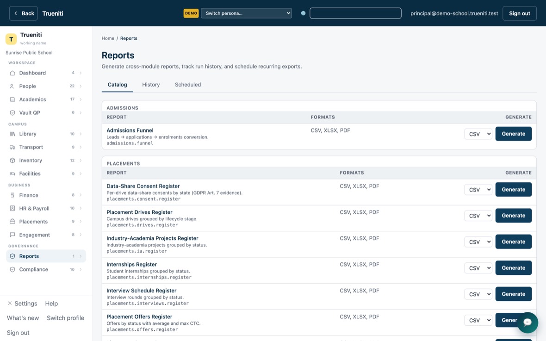The height and width of the screenshot is (341, 546).
Task: Generate the Data-Share Consent Register
Action: tap(513, 190)
